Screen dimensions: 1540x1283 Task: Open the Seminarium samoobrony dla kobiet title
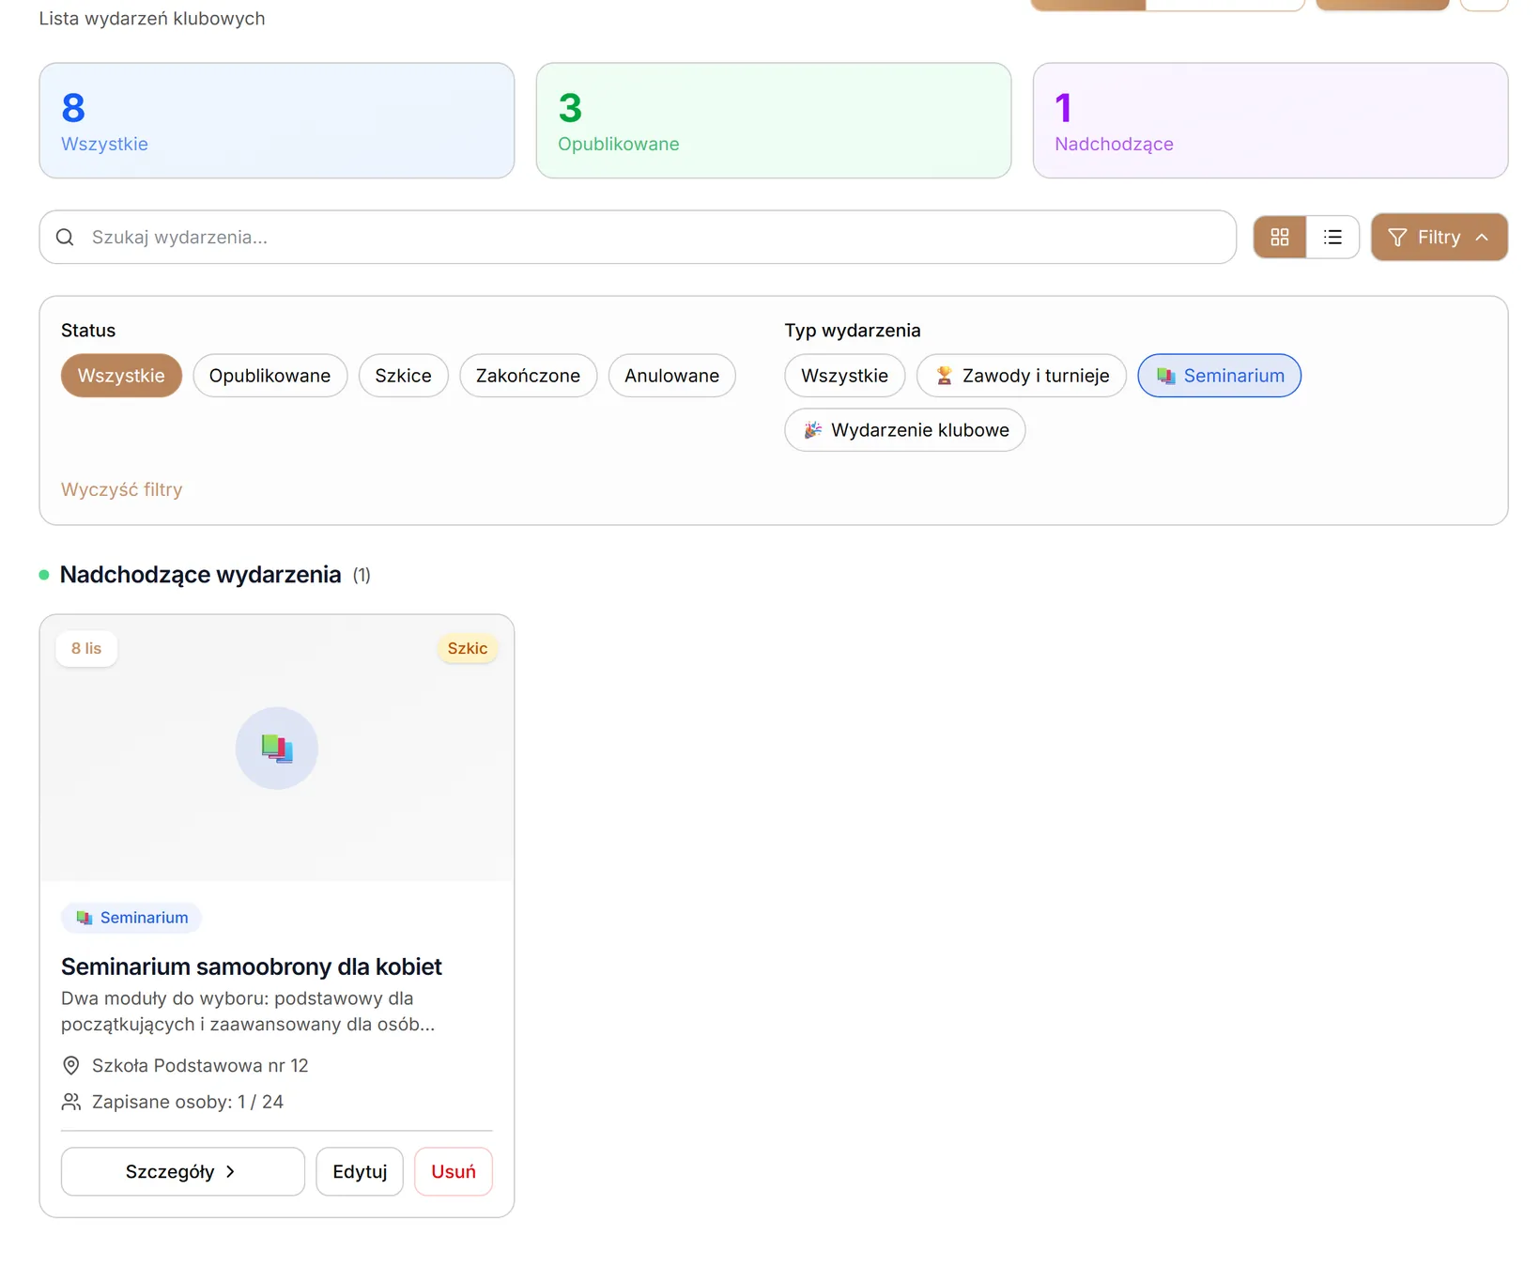coord(252,966)
